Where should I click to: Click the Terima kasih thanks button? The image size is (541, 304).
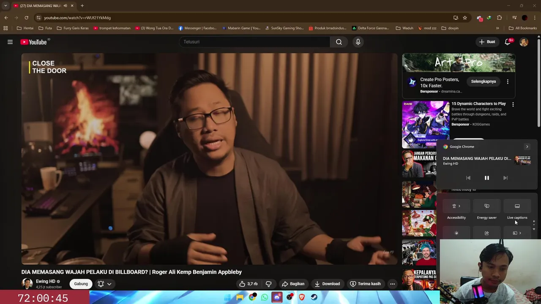[x=365, y=284]
